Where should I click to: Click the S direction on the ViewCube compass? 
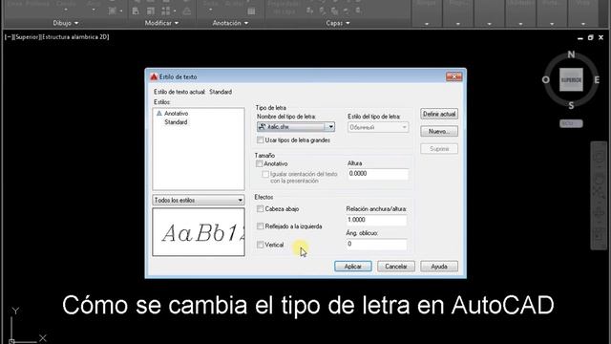(x=571, y=105)
